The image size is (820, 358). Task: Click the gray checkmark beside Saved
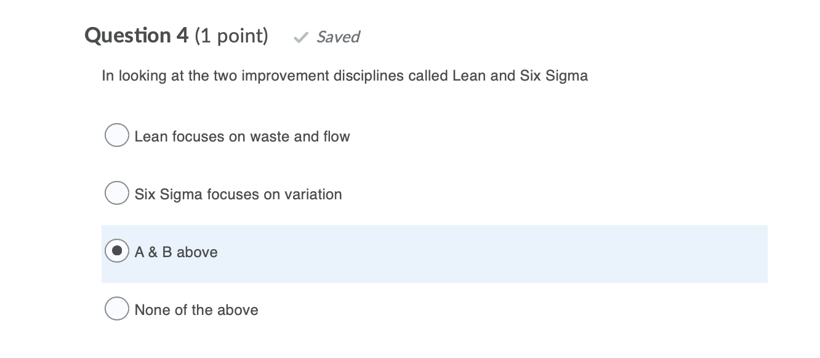click(301, 37)
